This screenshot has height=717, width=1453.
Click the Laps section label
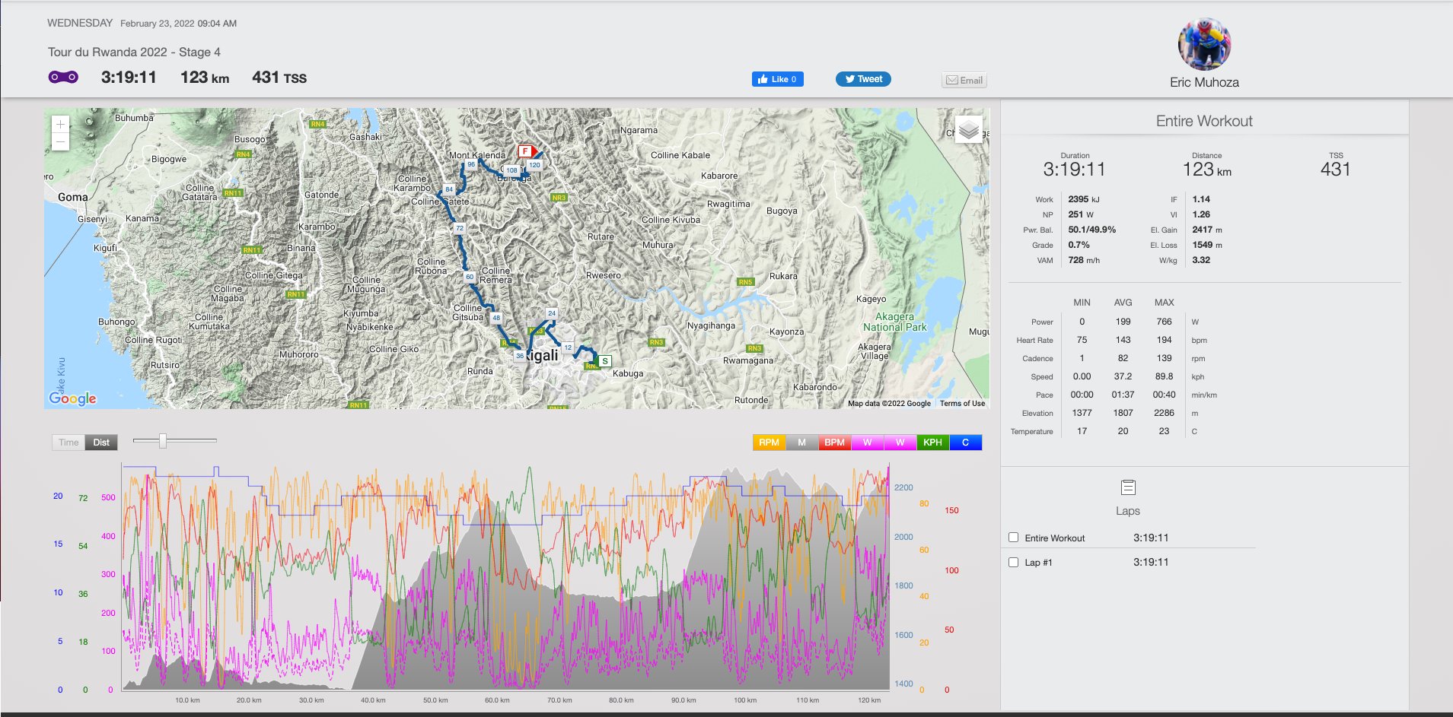pos(1128,511)
